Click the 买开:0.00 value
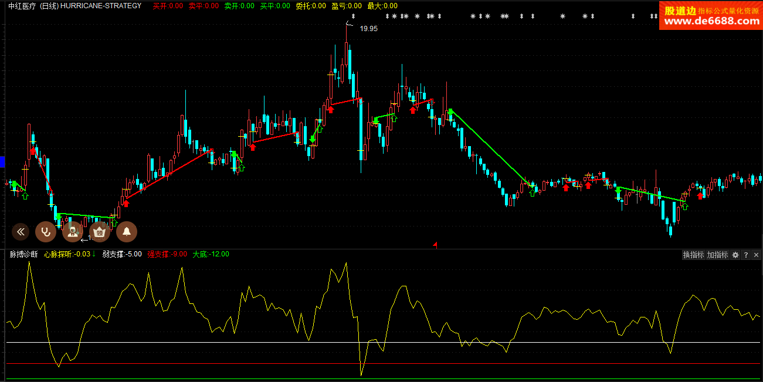763x382 pixels. click(x=168, y=6)
